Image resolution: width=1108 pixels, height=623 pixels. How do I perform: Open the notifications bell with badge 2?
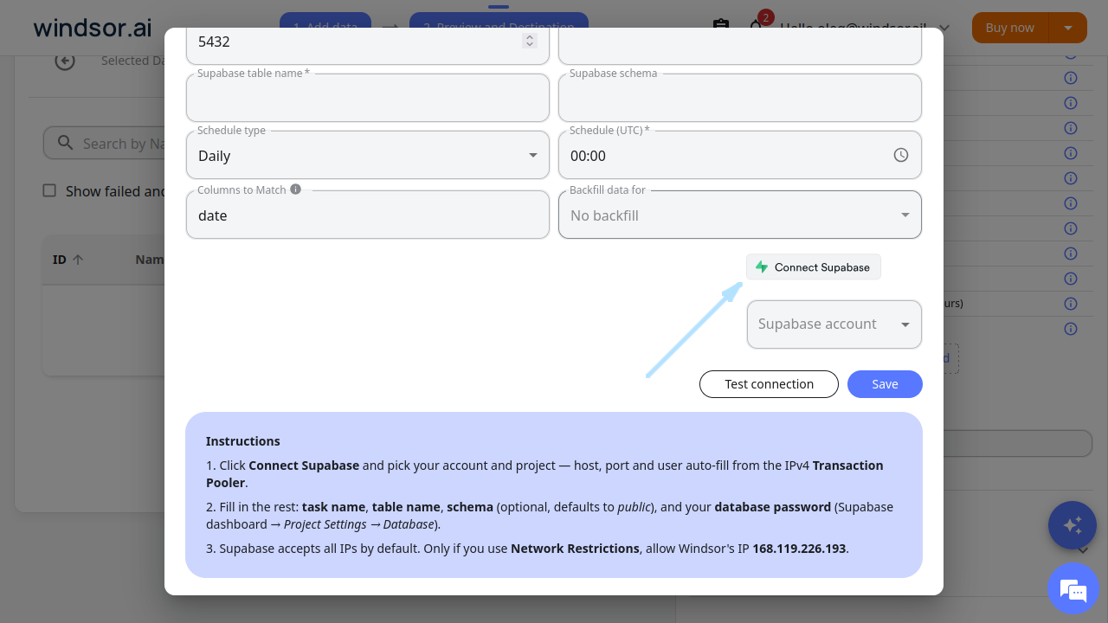(x=757, y=28)
